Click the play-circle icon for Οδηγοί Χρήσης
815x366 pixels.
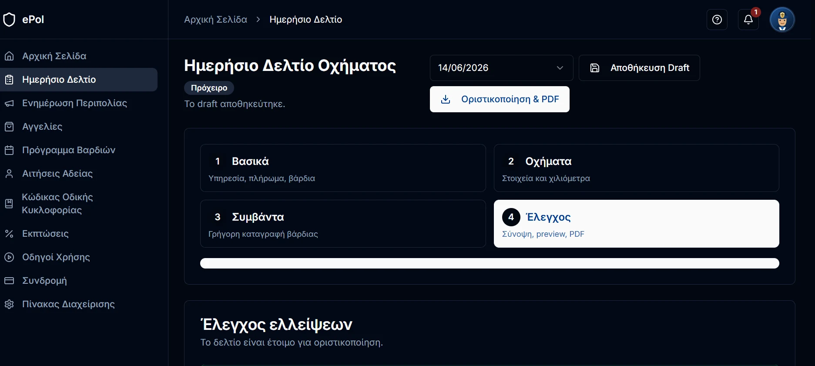tap(9, 257)
